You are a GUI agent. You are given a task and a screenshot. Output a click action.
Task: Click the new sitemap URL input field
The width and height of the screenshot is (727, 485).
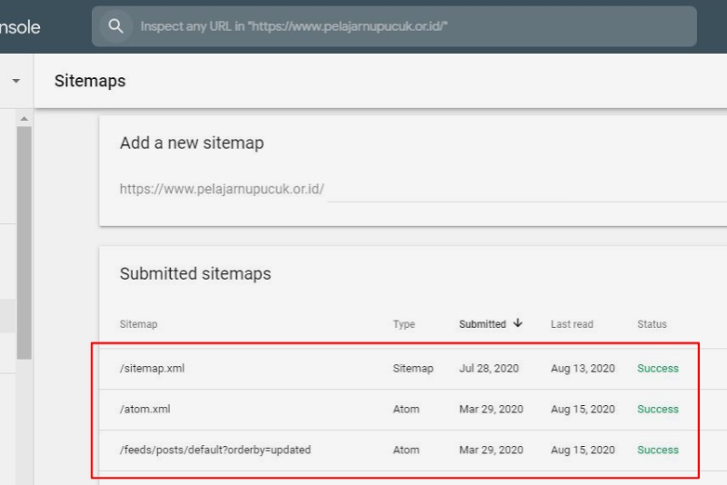click(x=527, y=189)
